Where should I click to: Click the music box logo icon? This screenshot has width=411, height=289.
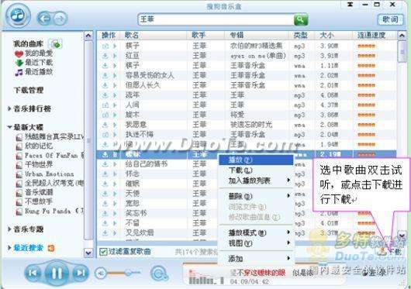pyautogui.click(x=18, y=15)
